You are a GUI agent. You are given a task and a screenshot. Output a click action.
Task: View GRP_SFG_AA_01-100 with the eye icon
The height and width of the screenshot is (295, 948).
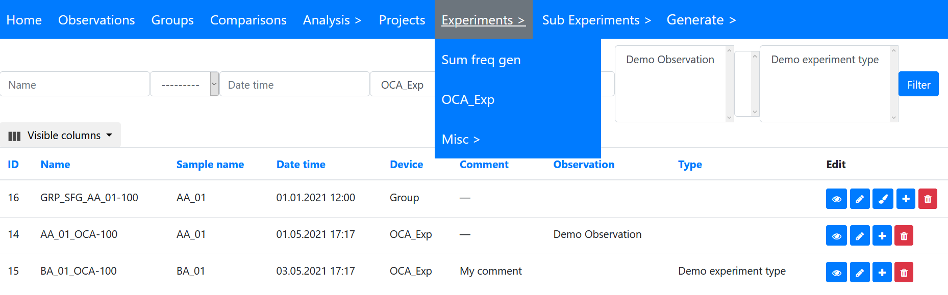tap(836, 199)
